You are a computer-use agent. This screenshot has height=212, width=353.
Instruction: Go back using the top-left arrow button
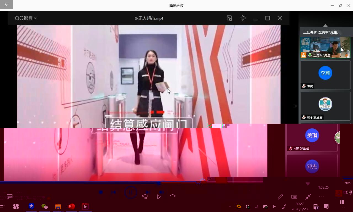click(7, 4)
